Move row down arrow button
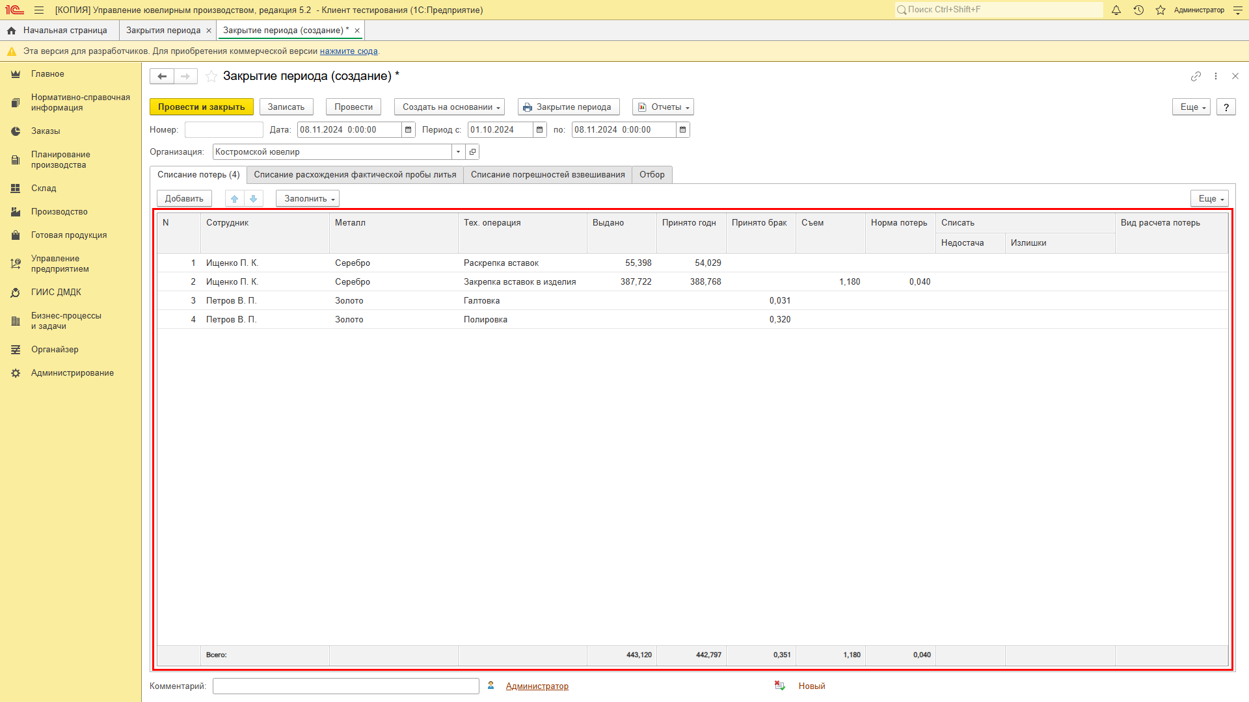Image resolution: width=1249 pixels, height=702 pixels. [x=254, y=199]
